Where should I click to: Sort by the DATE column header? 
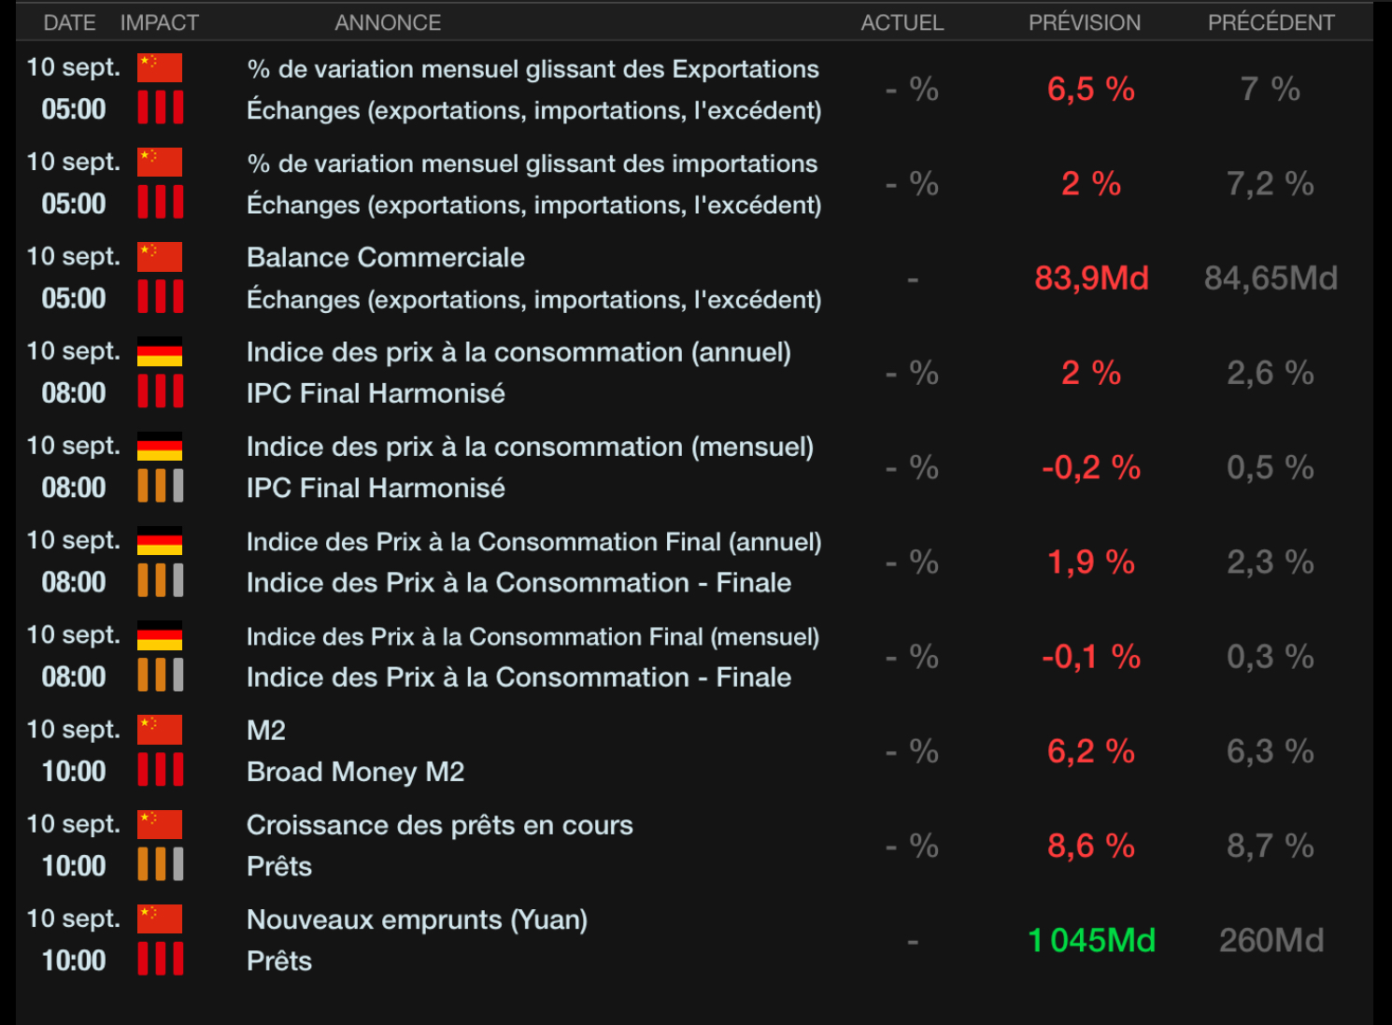69,22
